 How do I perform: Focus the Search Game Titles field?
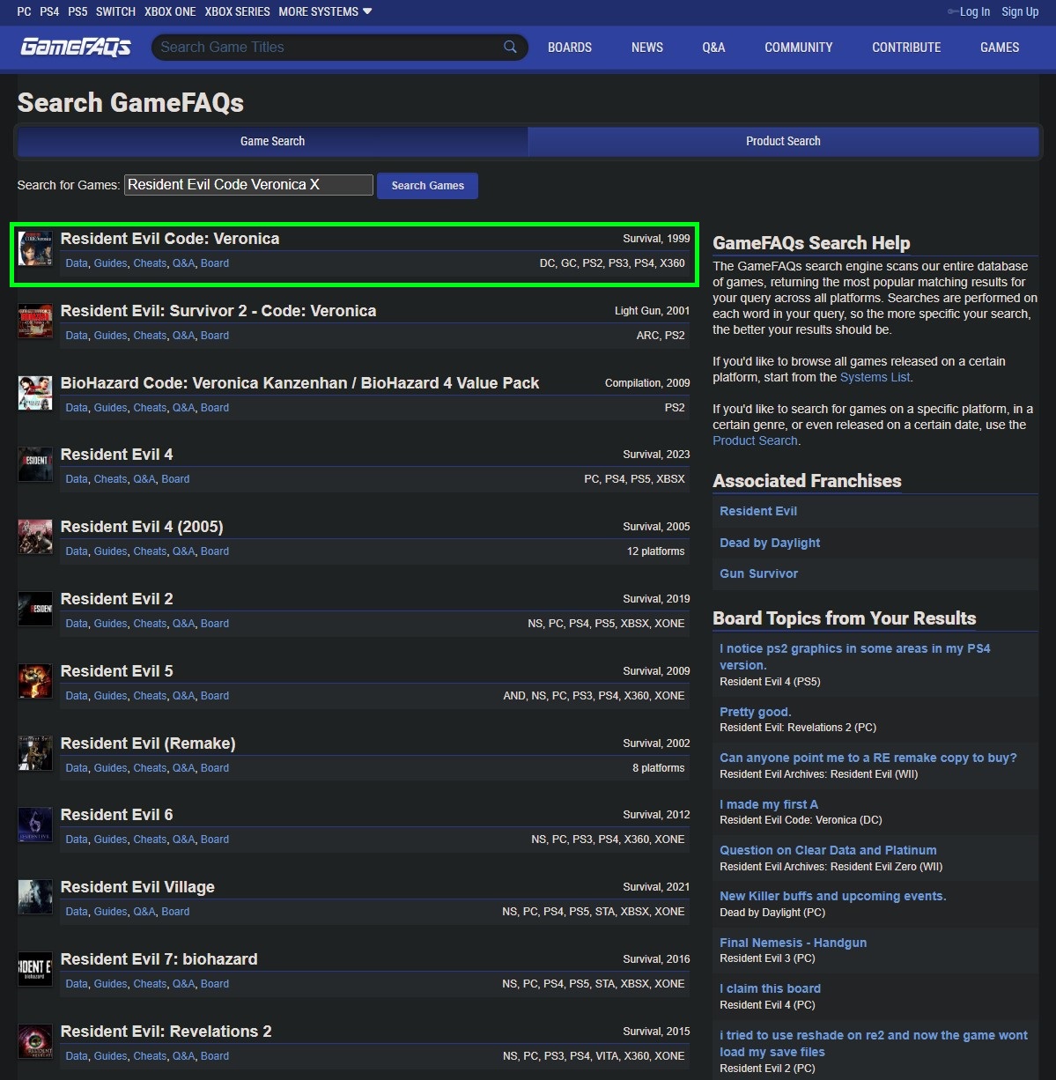[328, 47]
